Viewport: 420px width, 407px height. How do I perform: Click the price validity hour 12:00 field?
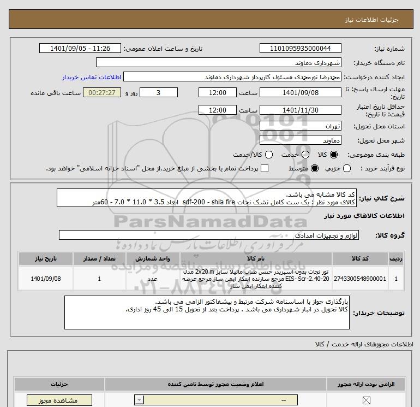[x=218, y=110]
